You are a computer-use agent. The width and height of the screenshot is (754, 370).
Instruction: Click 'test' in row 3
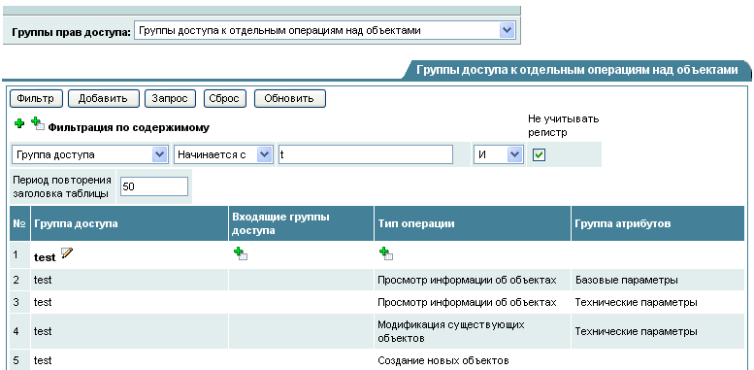click(43, 303)
